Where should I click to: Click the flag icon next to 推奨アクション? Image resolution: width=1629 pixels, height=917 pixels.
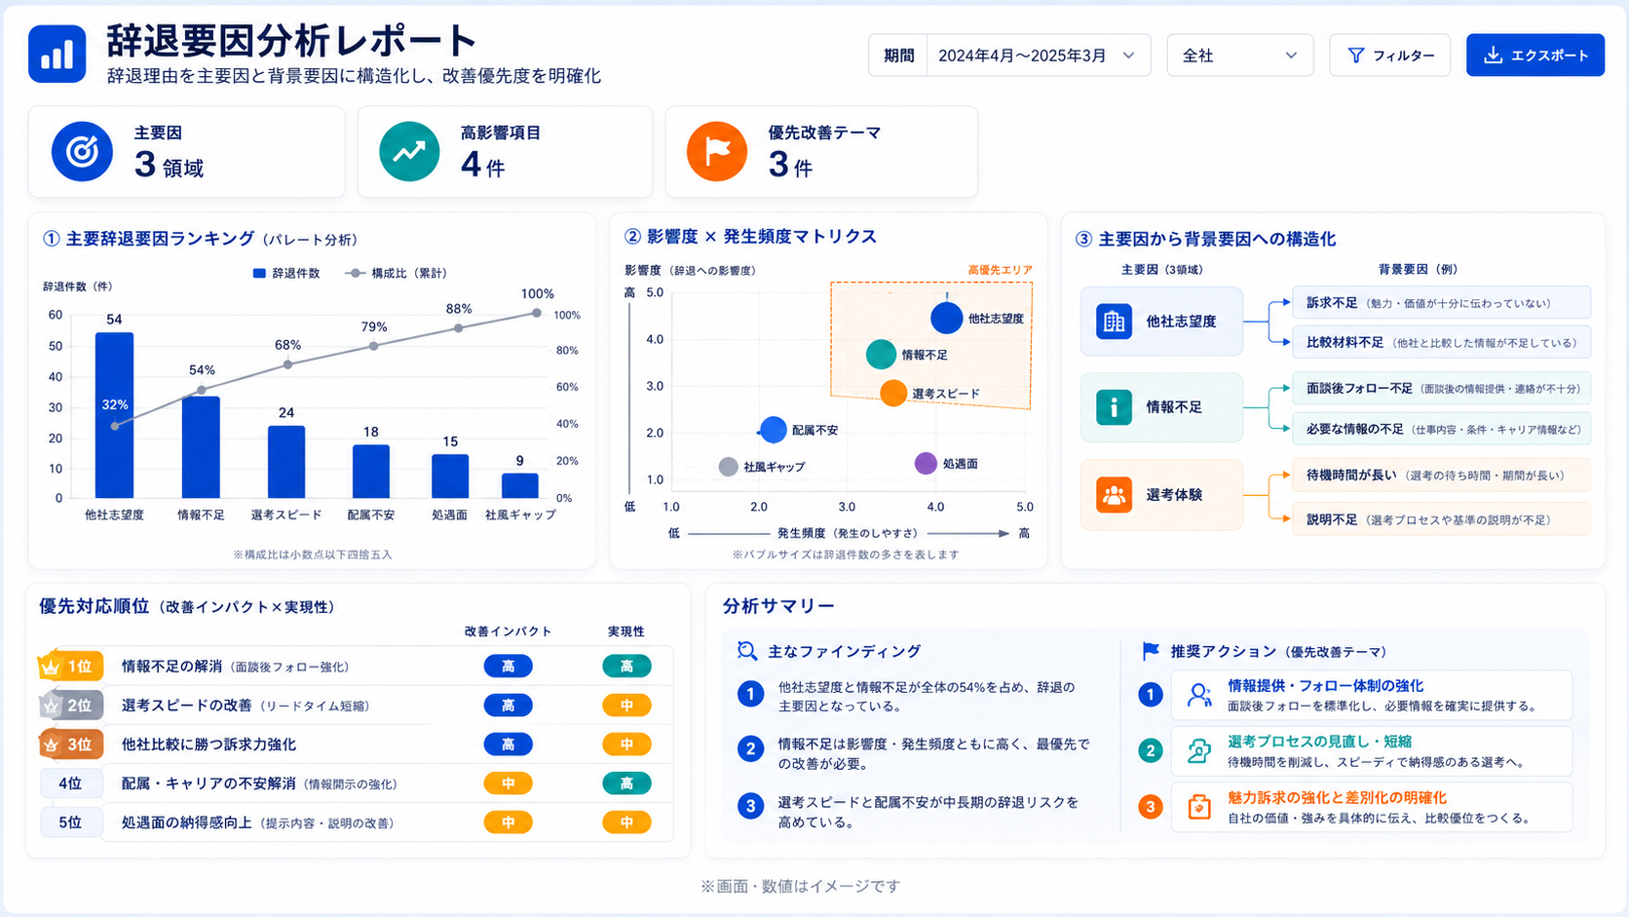pos(1151,651)
